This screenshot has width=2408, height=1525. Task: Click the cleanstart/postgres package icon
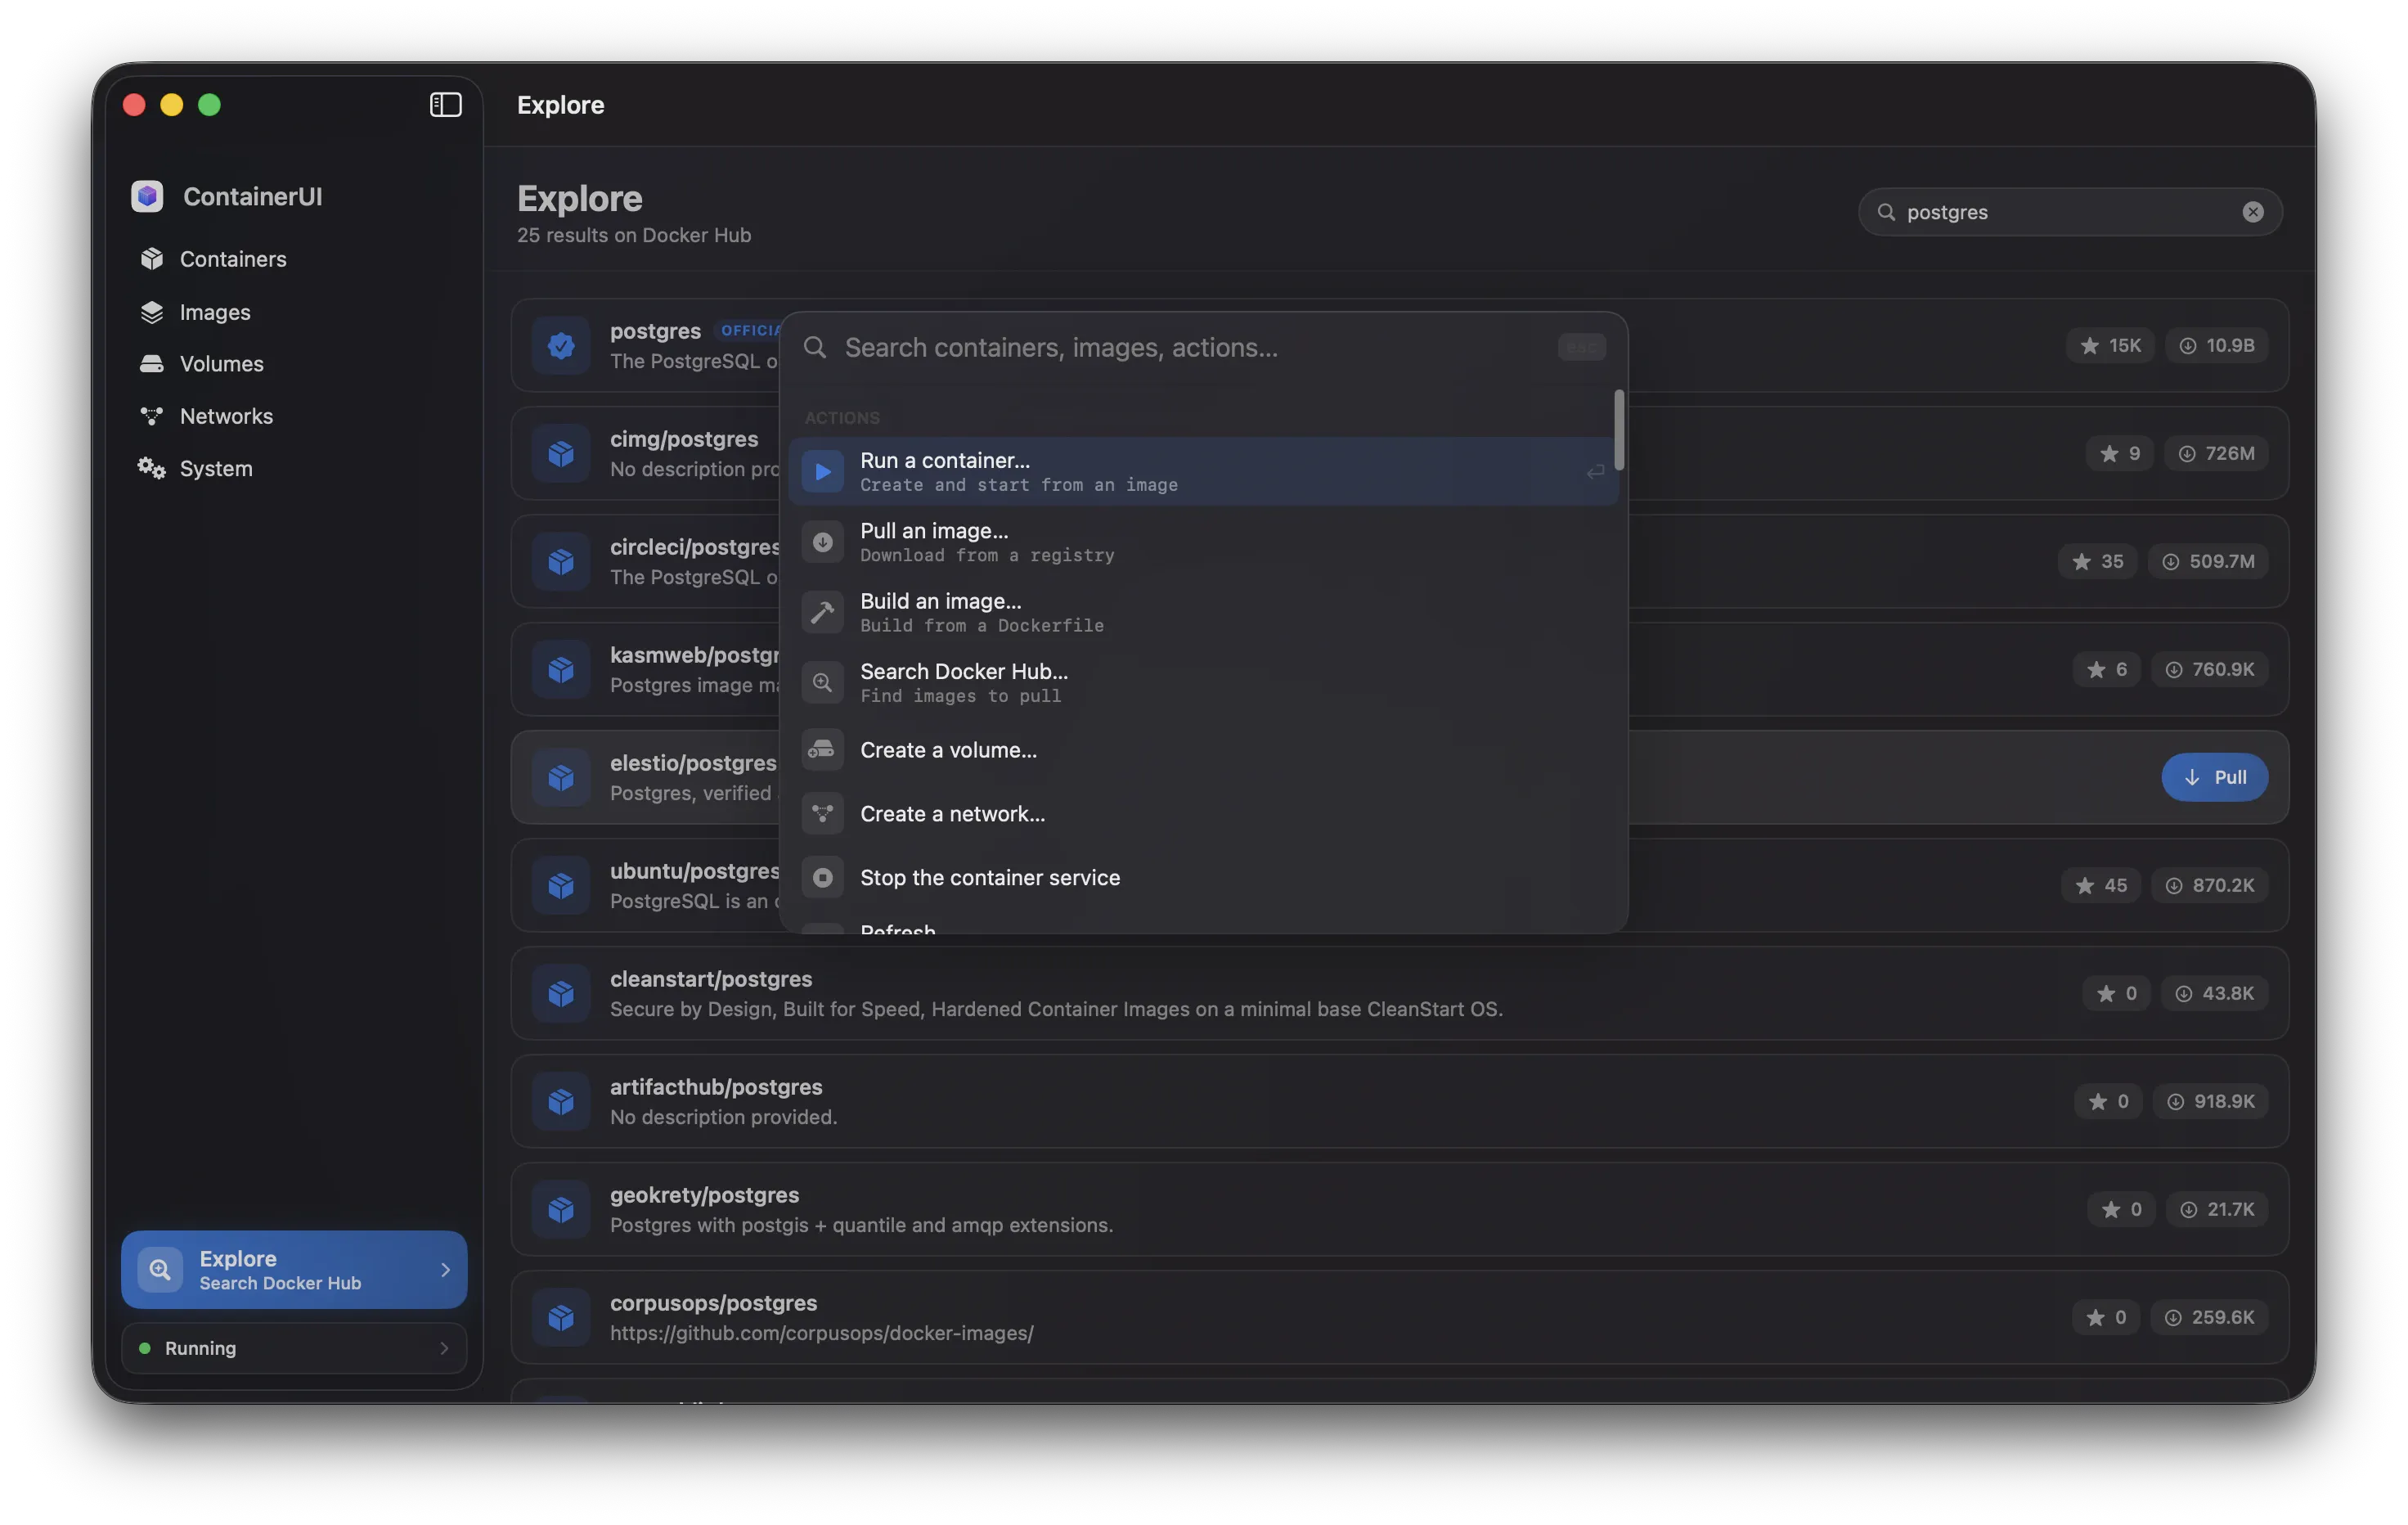[561, 993]
